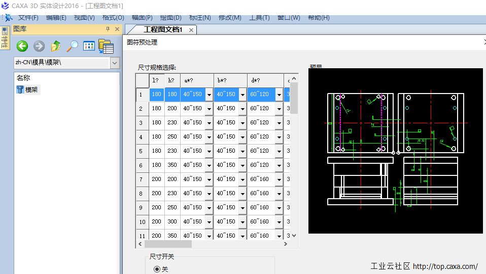Open the b*? dropdown in row 1
This screenshot has width=486, height=274.
click(x=242, y=95)
